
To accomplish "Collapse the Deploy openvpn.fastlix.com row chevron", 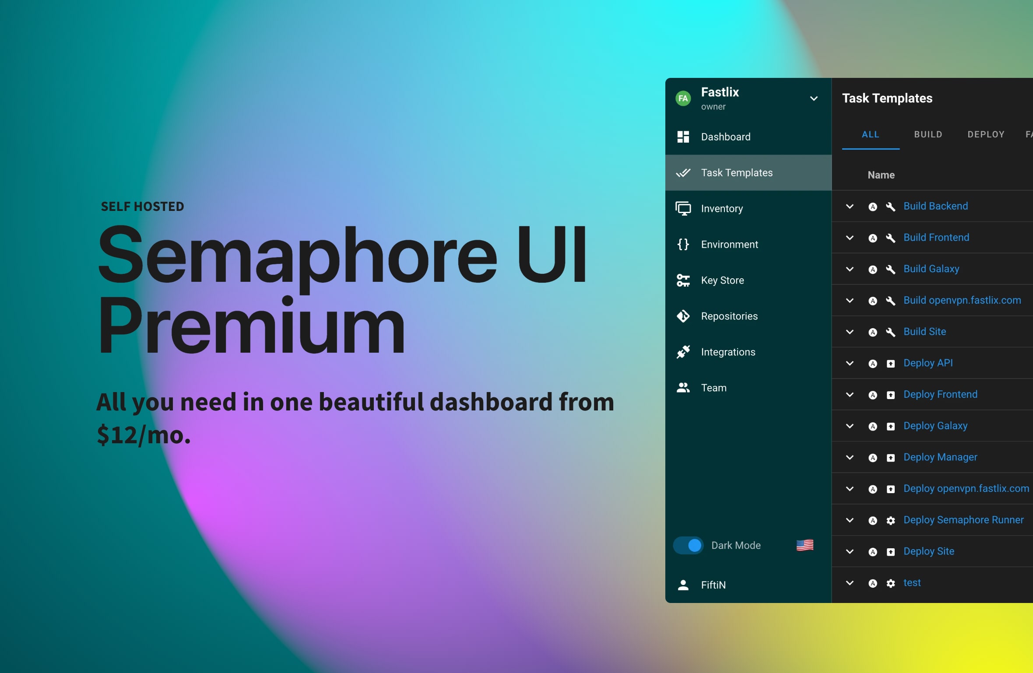I will (x=850, y=488).
